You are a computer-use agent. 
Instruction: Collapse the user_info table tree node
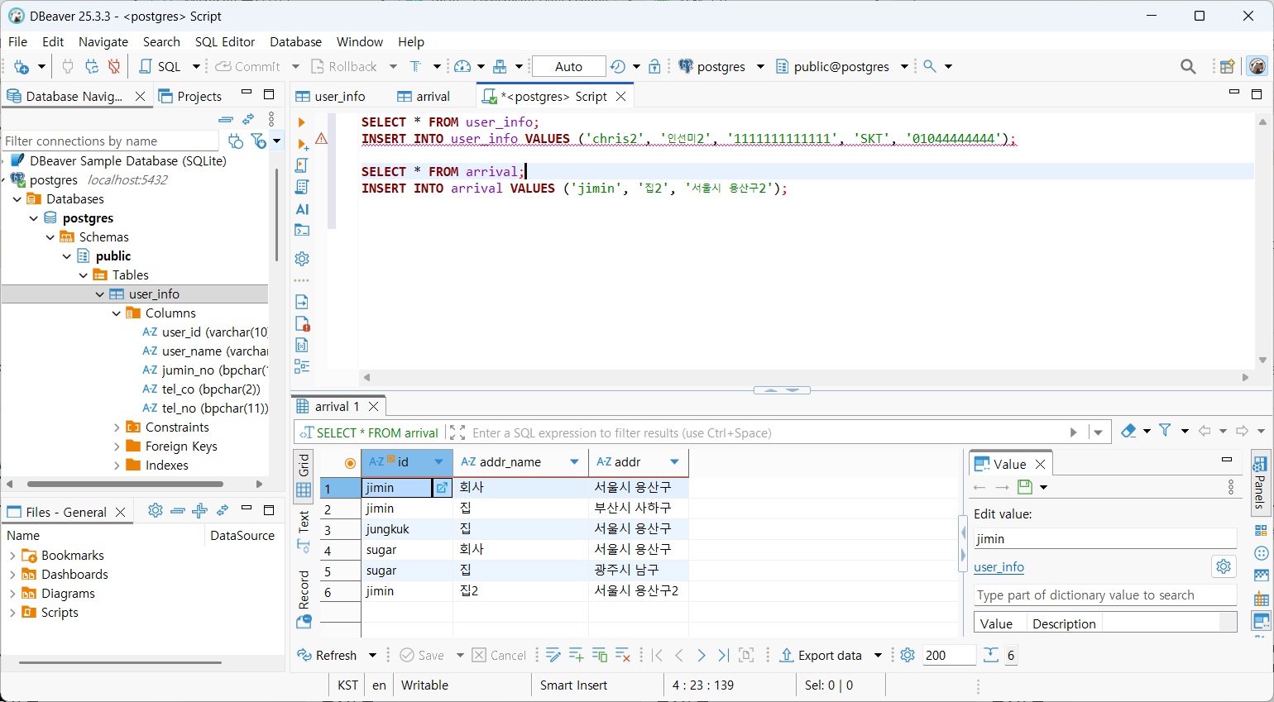click(100, 294)
